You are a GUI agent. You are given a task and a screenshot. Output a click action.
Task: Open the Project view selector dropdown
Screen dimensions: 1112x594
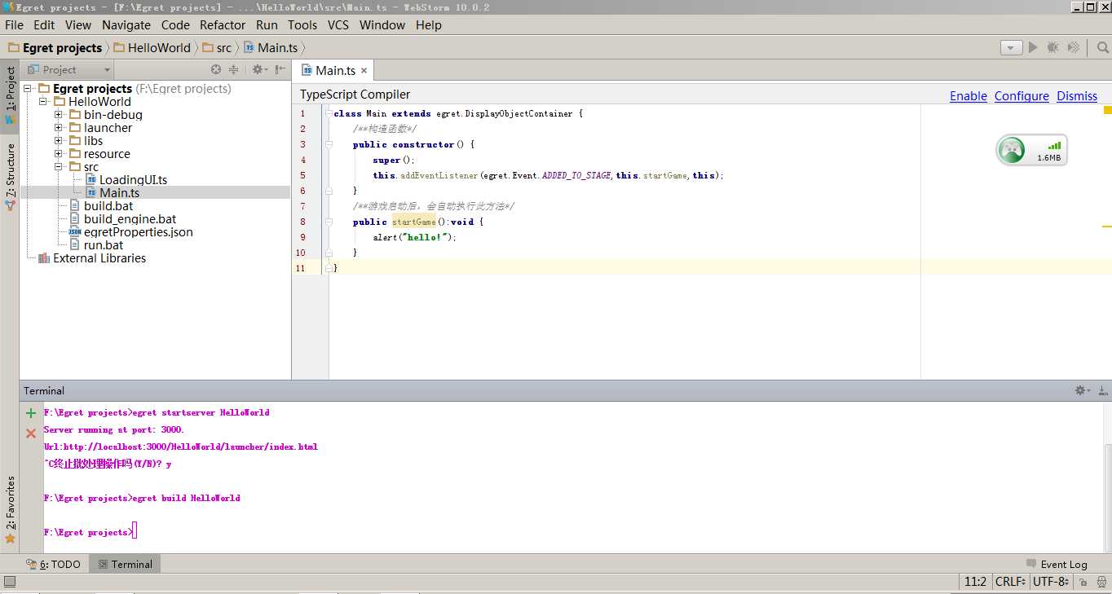68,70
